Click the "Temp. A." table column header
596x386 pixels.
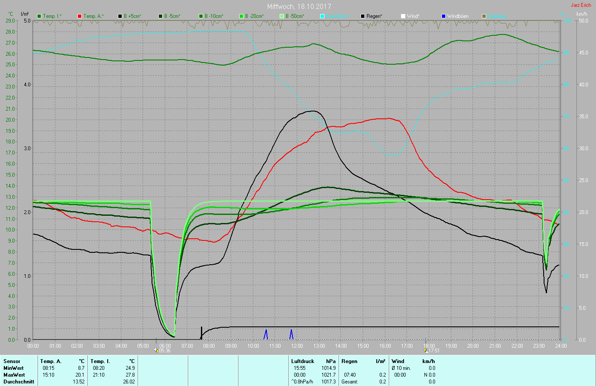point(51,361)
